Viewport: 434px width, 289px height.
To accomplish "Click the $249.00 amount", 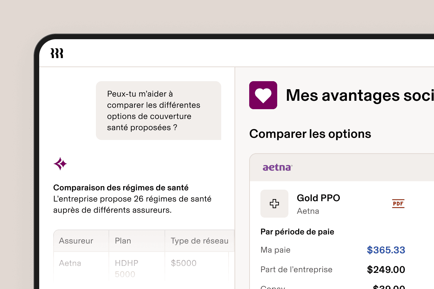I will tap(386, 270).
